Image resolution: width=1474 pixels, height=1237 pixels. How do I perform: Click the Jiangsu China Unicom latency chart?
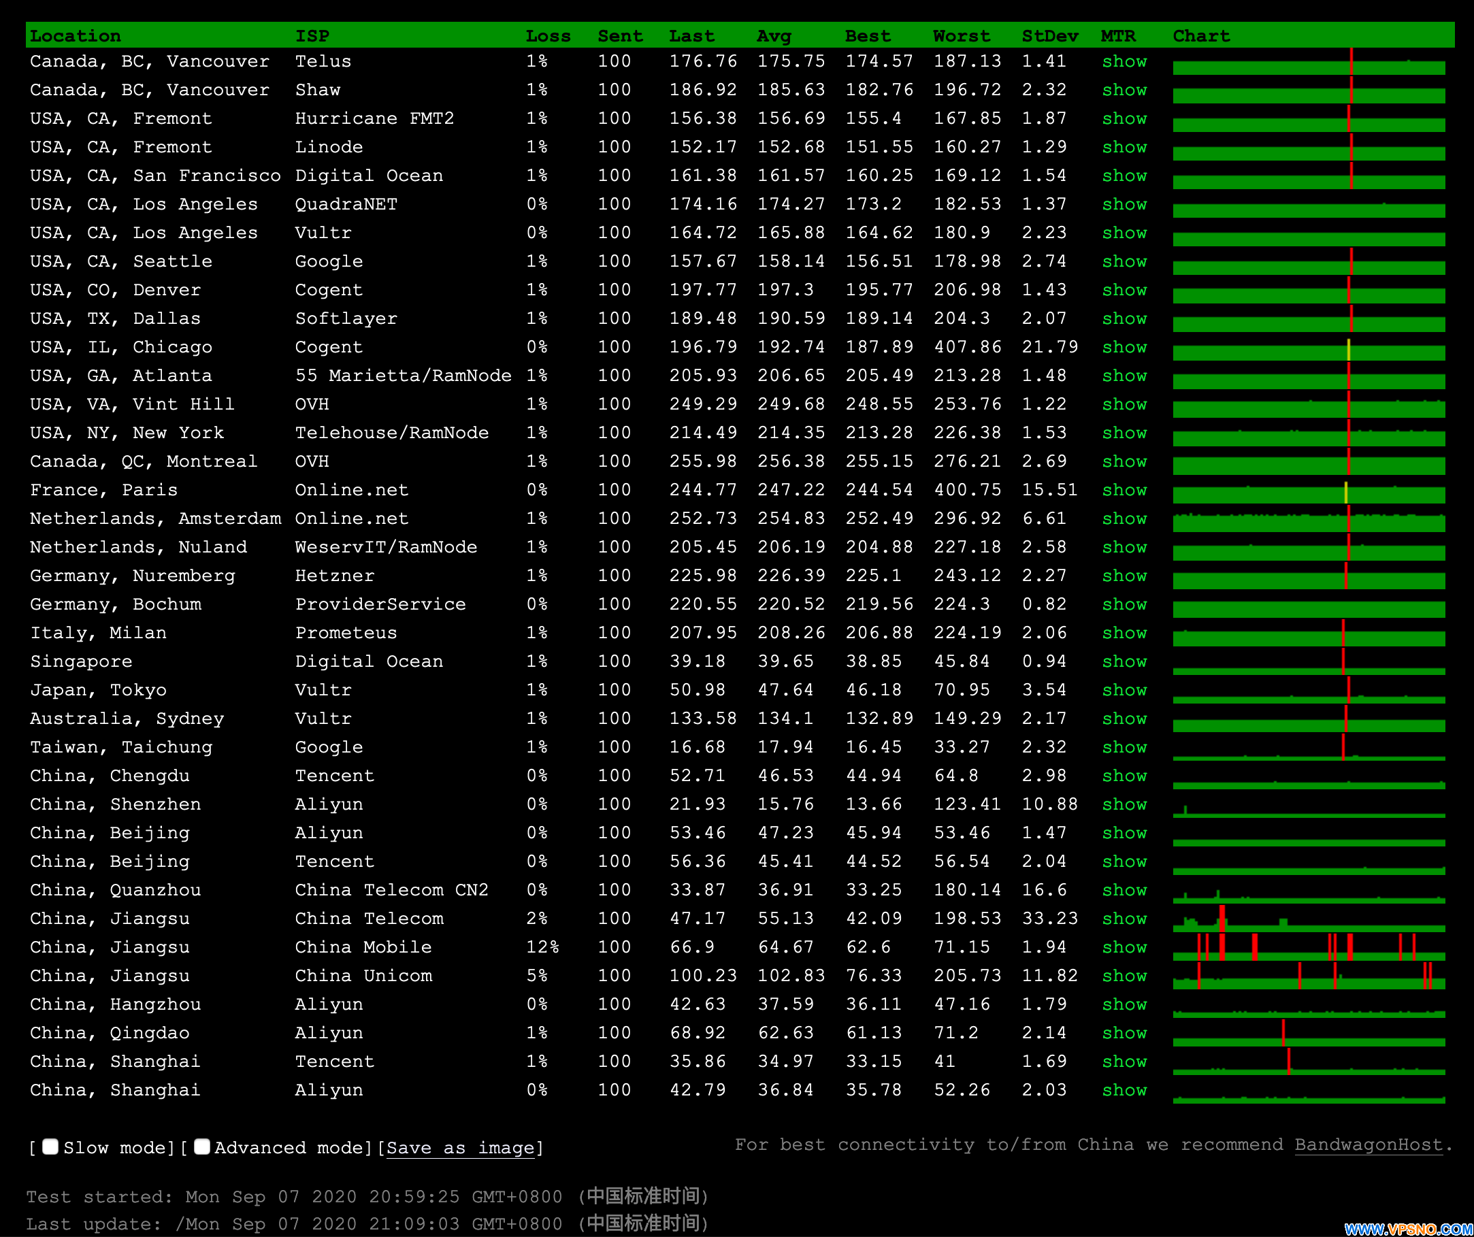[x=1309, y=975]
